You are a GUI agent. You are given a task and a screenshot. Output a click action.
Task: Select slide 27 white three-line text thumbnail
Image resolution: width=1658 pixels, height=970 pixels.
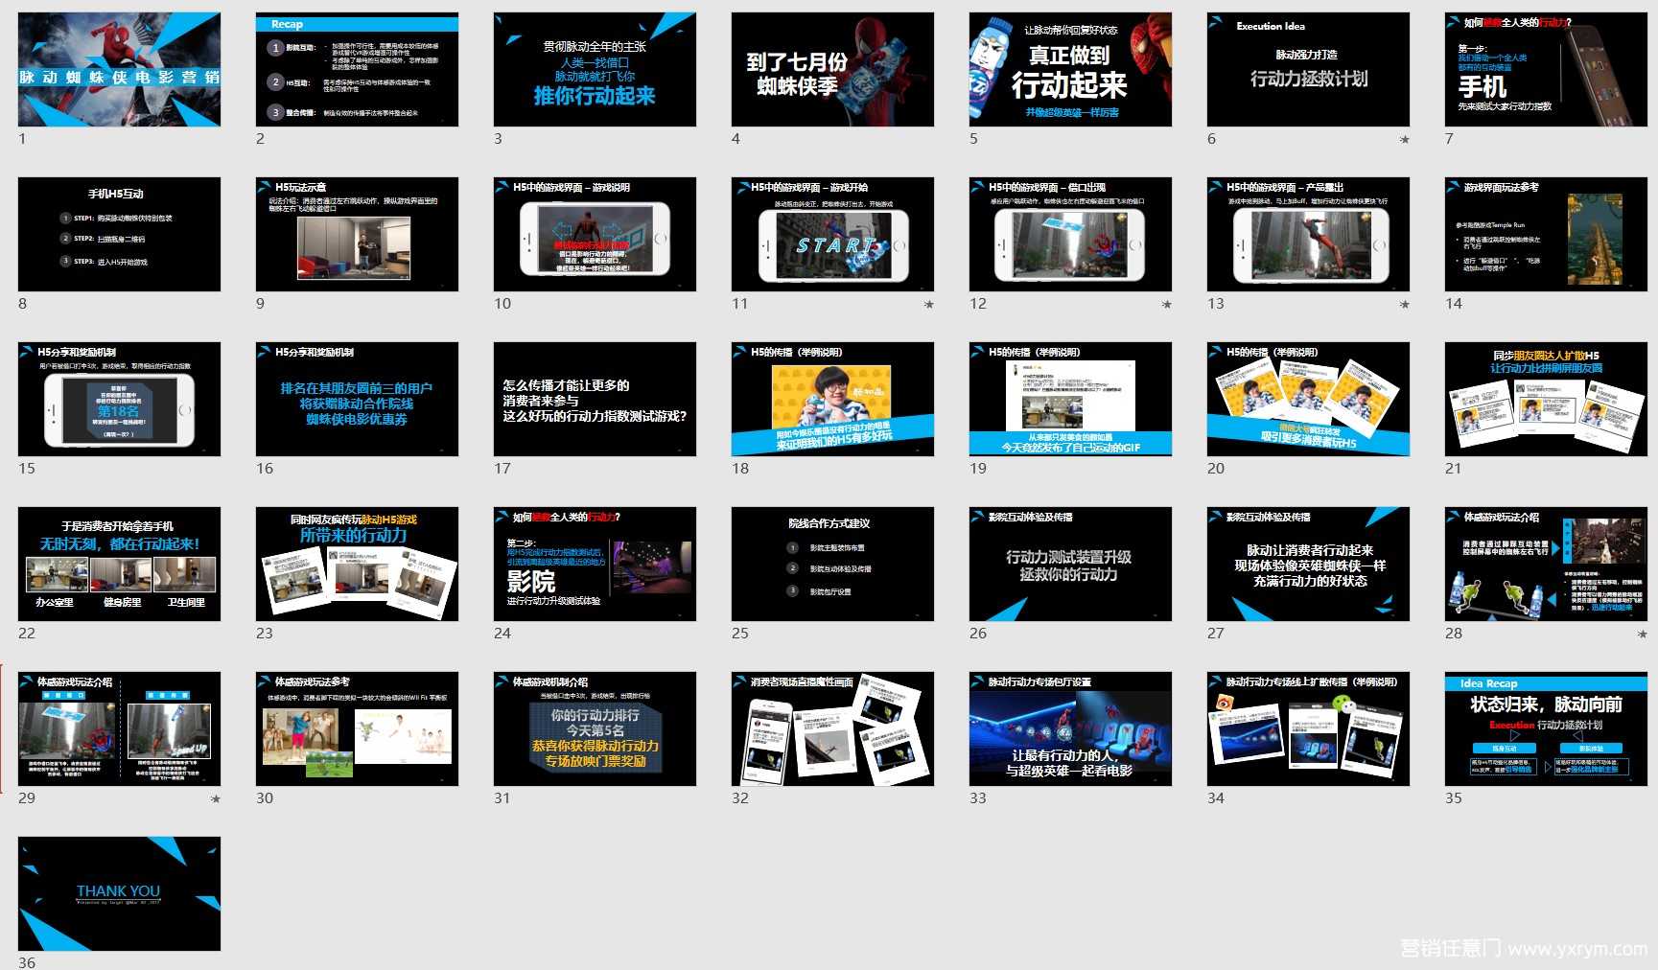1308,564
